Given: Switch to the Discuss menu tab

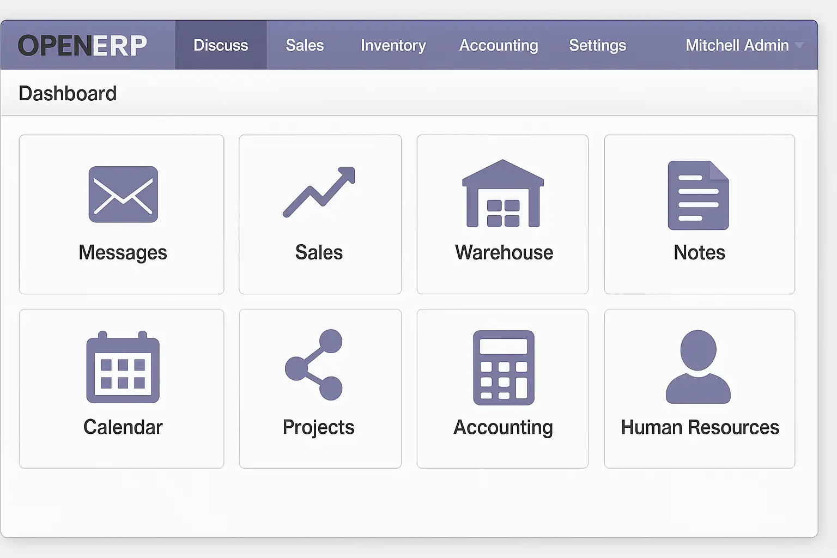Looking at the screenshot, I should [221, 46].
